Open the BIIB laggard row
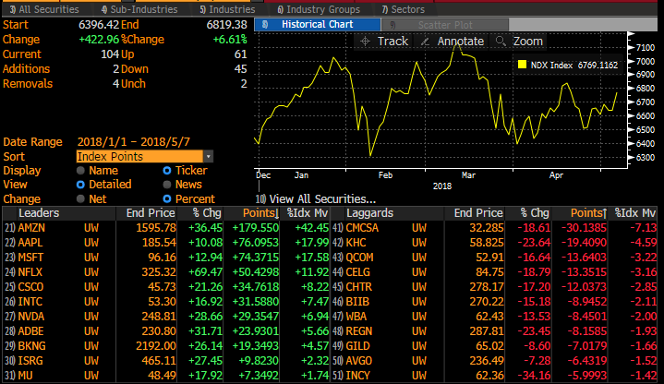This screenshot has height=384, width=664. [494, 302]
